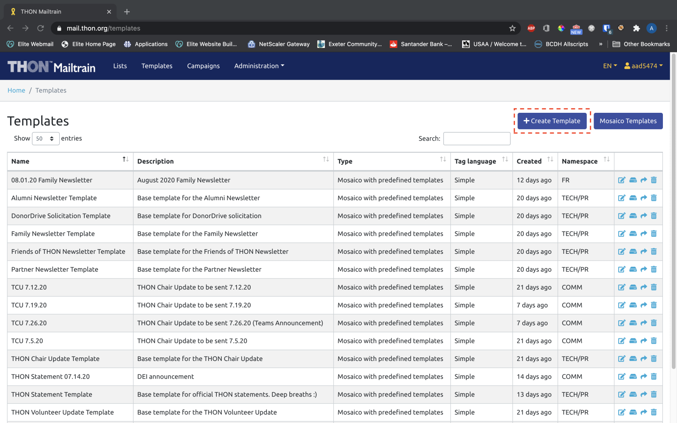Delete the 08.01.20 Family Newsletter template

point(654,180)
